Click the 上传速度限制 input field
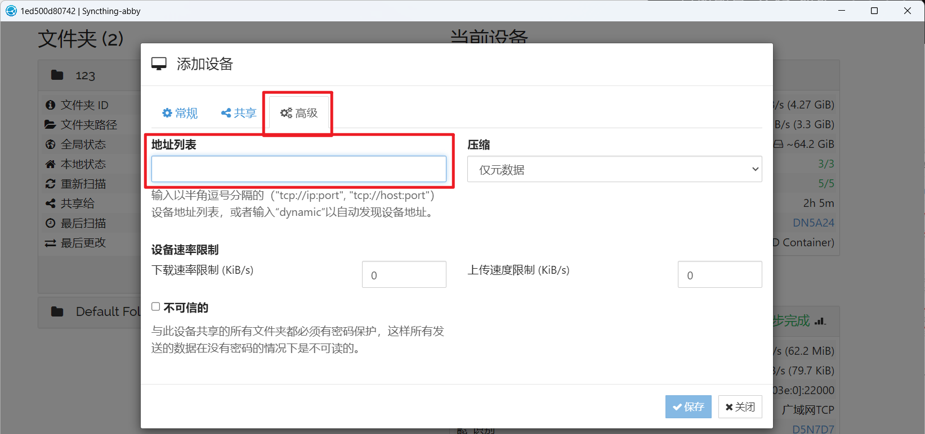925x434 pixels. point(720,274)
